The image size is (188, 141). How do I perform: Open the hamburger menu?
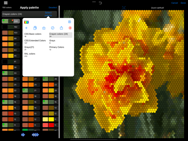[6, 3]
